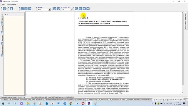Show hidden system tray icons
The image size is (188, 106).
(x=152, y=103)
